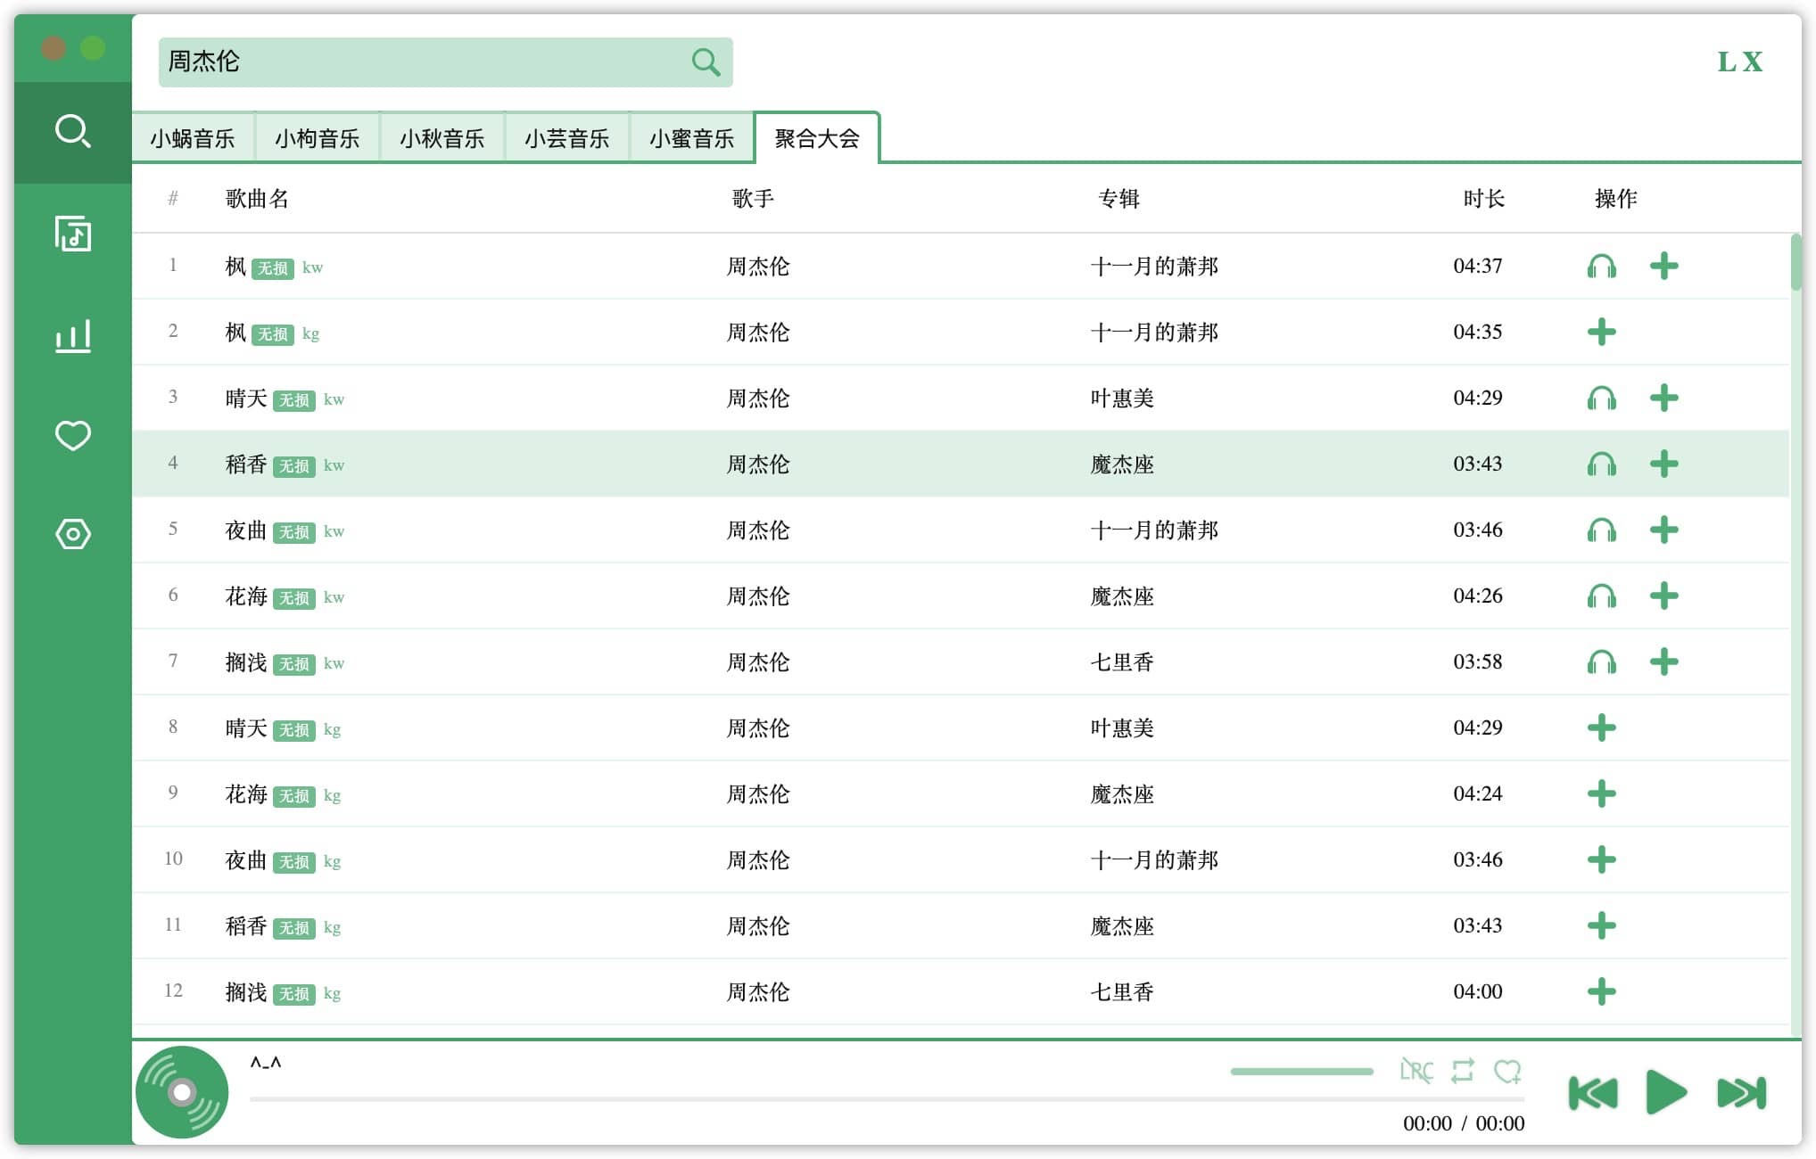Add 枫 kg row 2 with plus icon

point(1601,332)
